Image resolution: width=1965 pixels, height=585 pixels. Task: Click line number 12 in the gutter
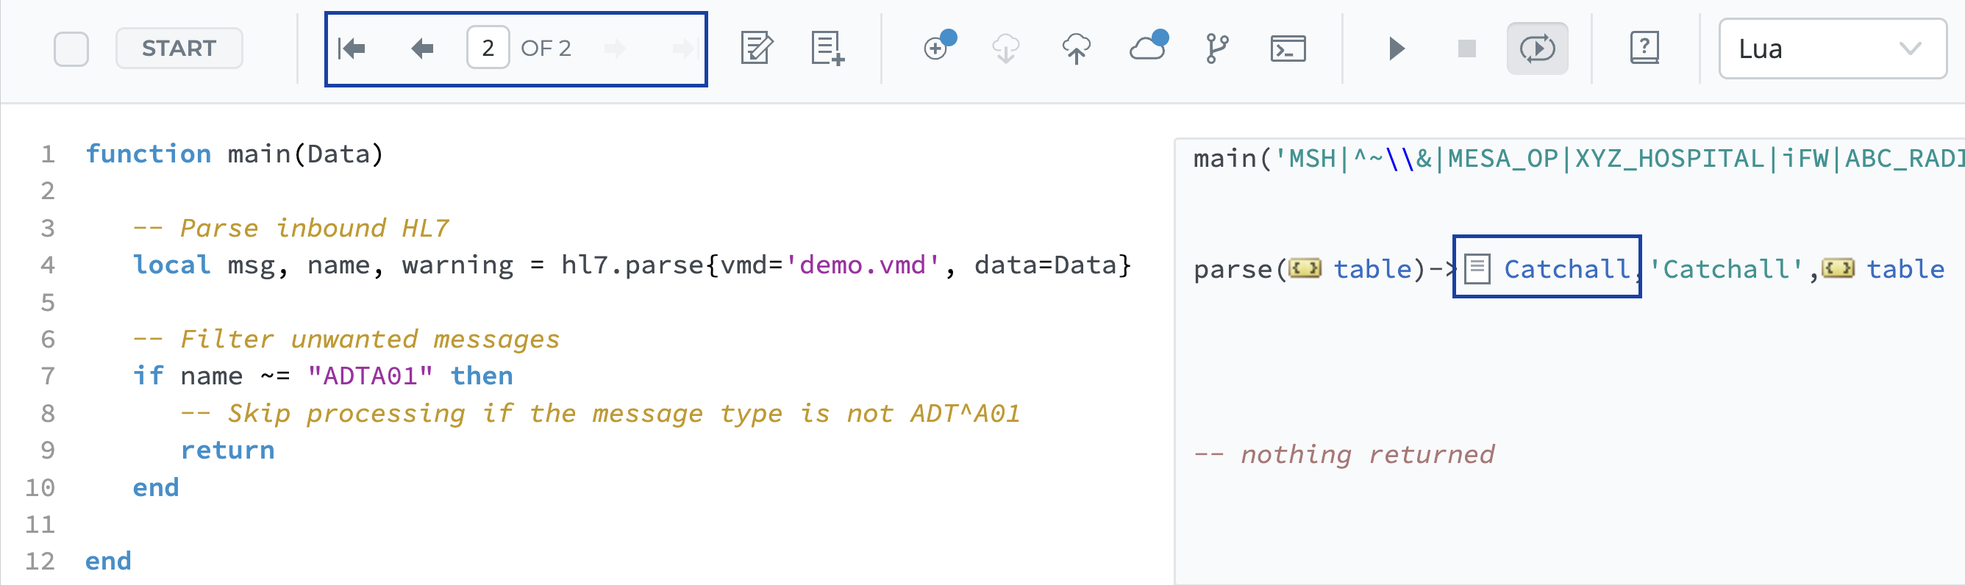click(x=40, y=561)
